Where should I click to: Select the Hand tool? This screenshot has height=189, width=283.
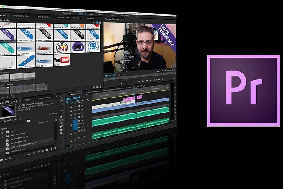(x=61, y=130)
